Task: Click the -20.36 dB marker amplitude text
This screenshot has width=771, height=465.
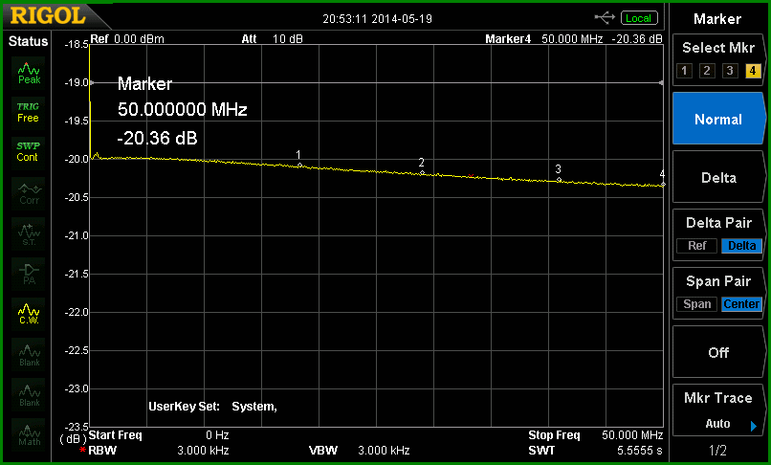Action: 157,139
